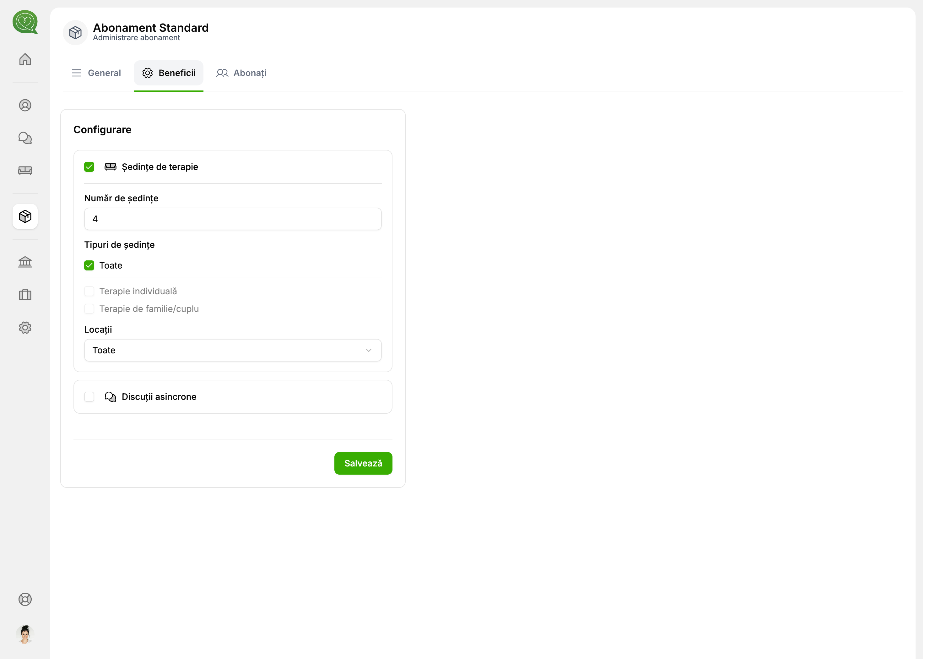The width and height of the screenshot is (930, 659).
Task: Switch to the Abonați tab
Action: (x=243, y=74)
